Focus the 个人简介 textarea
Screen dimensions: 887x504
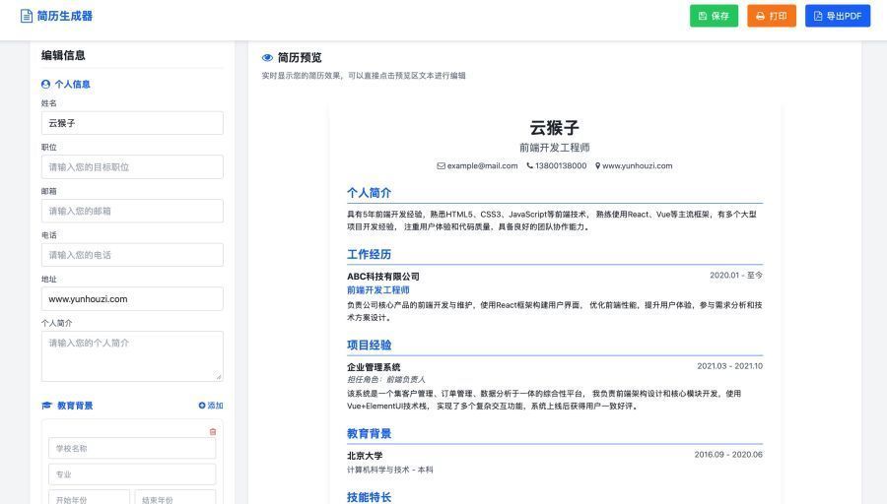click(132, 356)
